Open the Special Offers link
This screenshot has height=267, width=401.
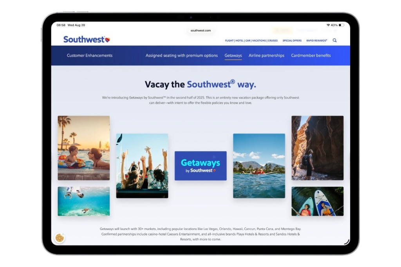pyautogui.click(x=292, y=41)
